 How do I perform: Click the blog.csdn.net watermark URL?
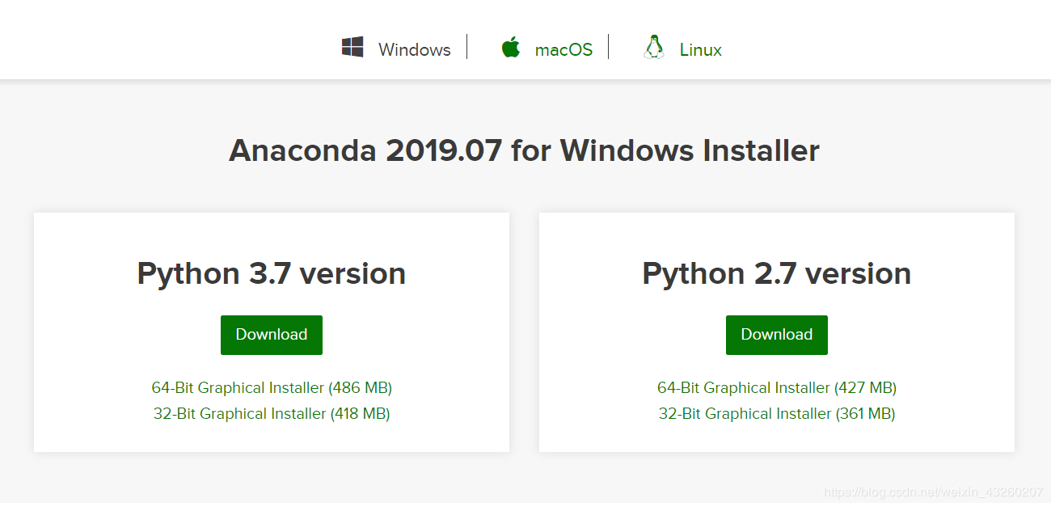coord(932,492)
